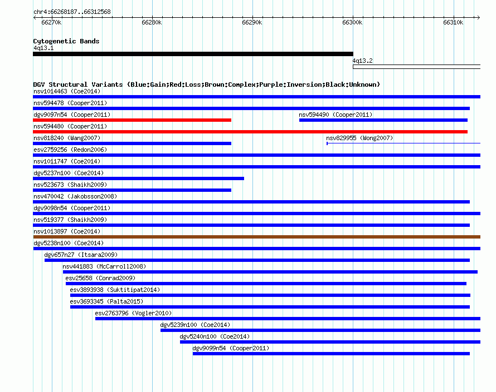This screenshot has width=496, height=392.
Task: Click the dgv5237n100 (Coe2014) label
Action: [x=69, y=173]
